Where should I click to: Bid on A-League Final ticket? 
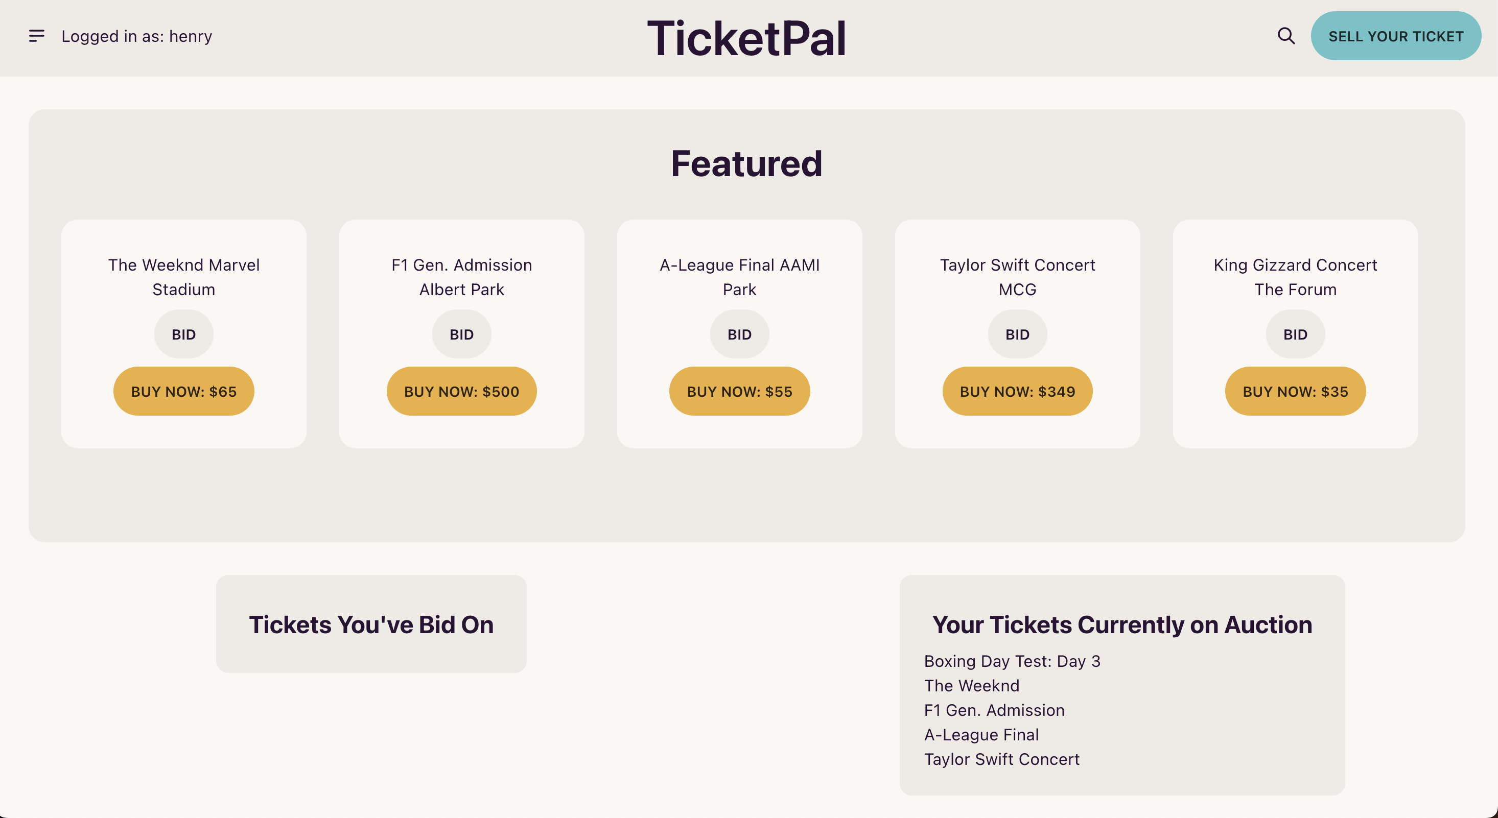click(740, 334)
